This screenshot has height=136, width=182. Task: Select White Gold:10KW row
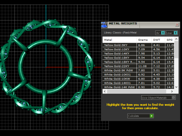click(x=138, y=79)
